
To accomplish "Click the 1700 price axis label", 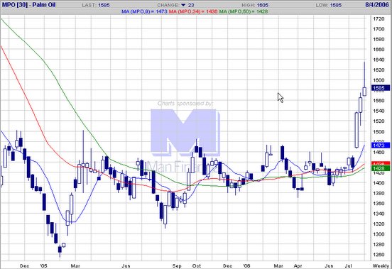I will [379, 29].
